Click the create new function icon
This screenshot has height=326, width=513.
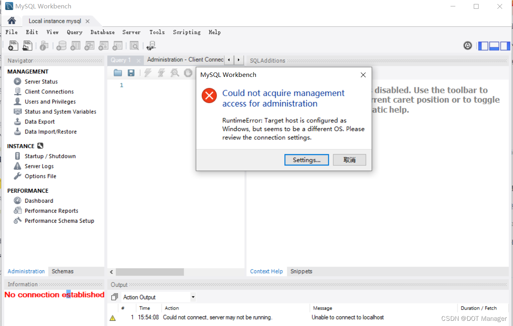pos(117,46)
